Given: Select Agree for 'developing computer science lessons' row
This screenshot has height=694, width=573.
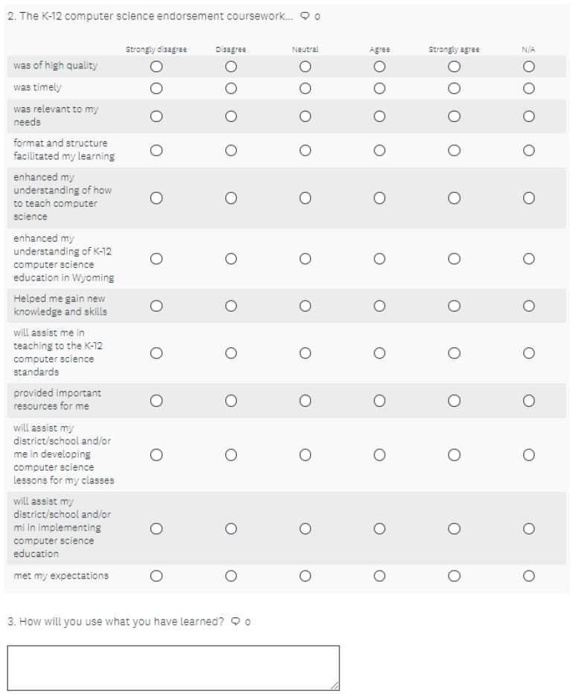Looking at the screenshot, I should tap(380, 454).
